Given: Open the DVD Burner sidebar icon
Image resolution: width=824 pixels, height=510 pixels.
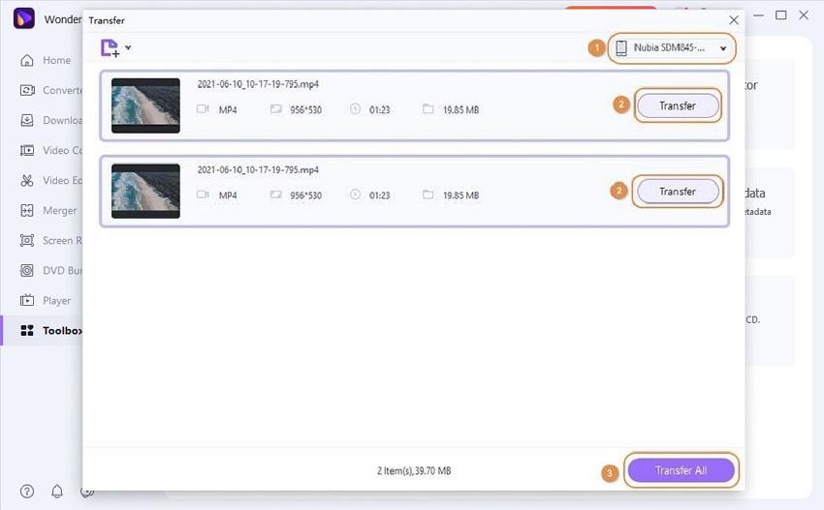Looking at the screenshot, I should (27, 270).
